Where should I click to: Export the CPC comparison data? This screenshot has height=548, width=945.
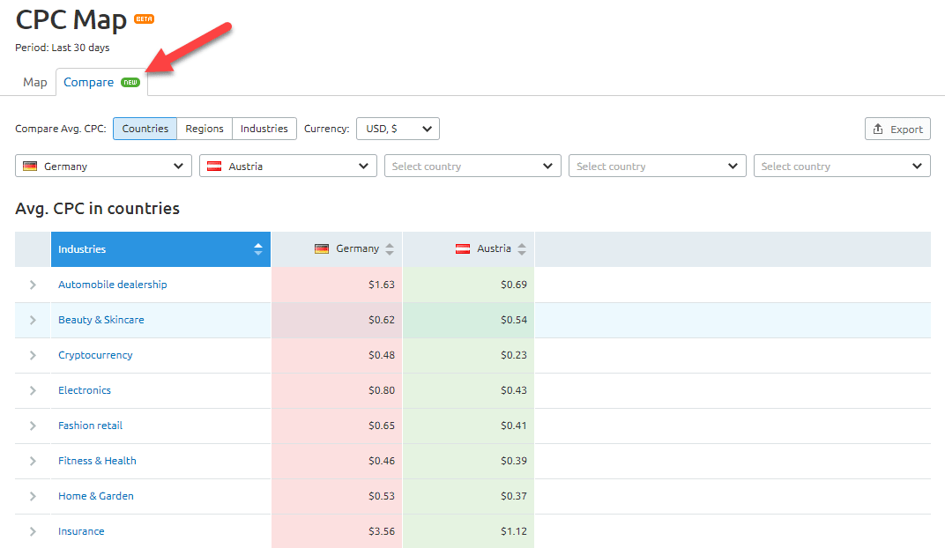click(897, 129)
